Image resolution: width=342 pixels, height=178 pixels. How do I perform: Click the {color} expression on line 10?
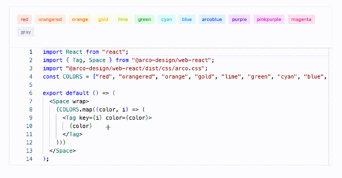(x=81, y=126)
